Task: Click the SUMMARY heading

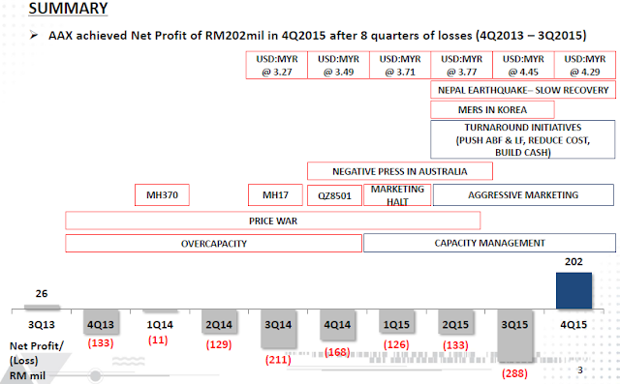Action: [68, 9]
